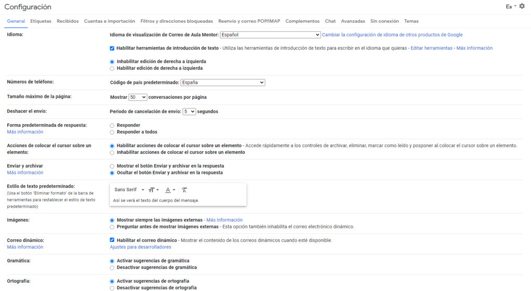Select Ocultar el botón Enviar y archivar
The image size is (531, 291).
coord(112,173)
